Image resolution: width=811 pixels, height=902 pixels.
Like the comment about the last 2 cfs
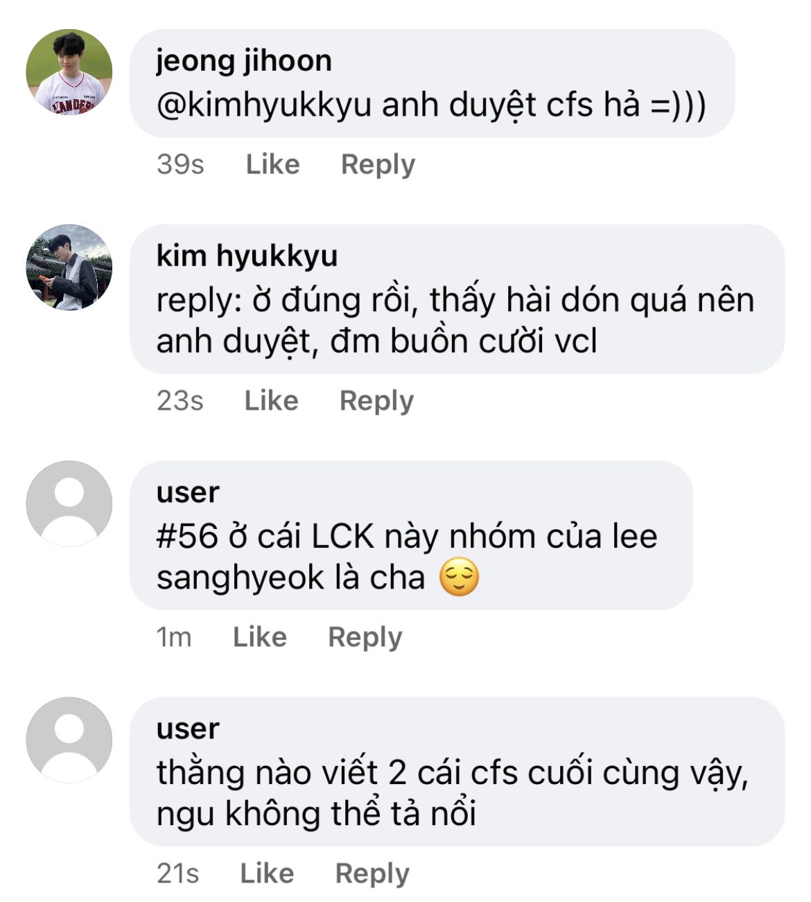[267, 874]
